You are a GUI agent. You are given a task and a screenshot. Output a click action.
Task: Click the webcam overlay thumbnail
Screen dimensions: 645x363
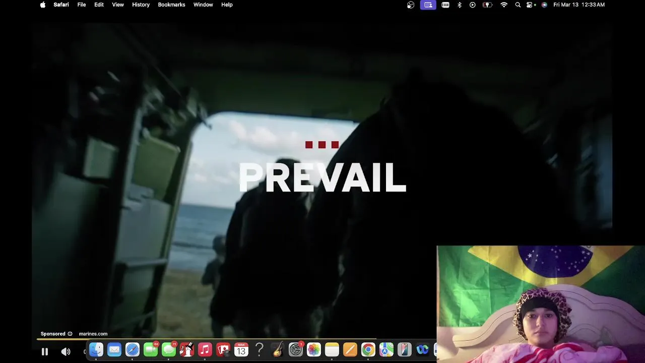(x=541, y=304)
